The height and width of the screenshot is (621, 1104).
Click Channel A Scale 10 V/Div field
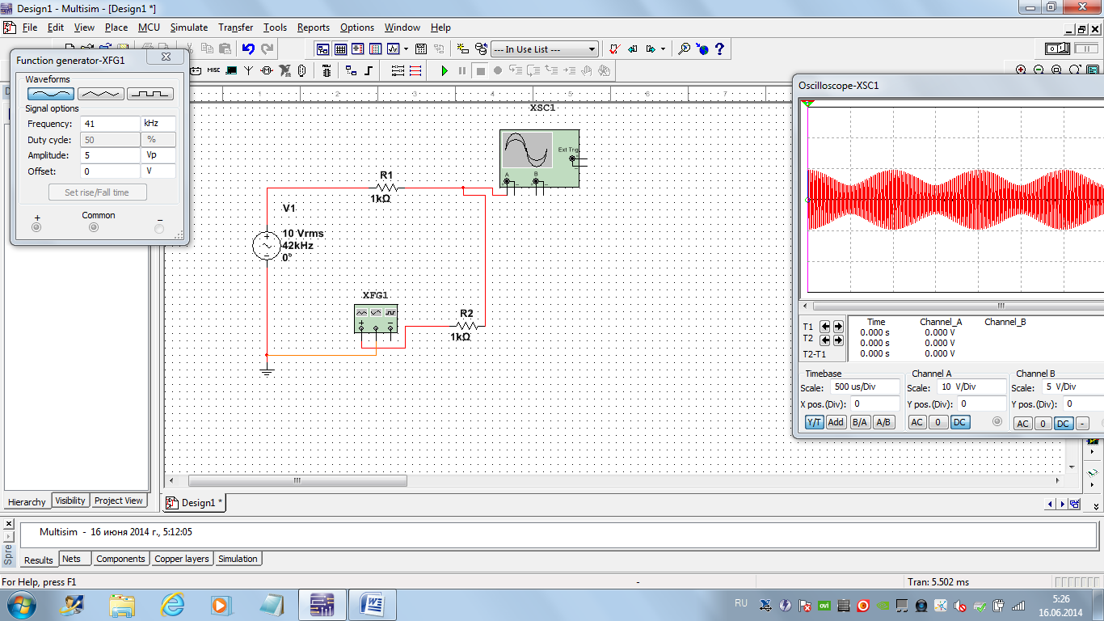972,387
